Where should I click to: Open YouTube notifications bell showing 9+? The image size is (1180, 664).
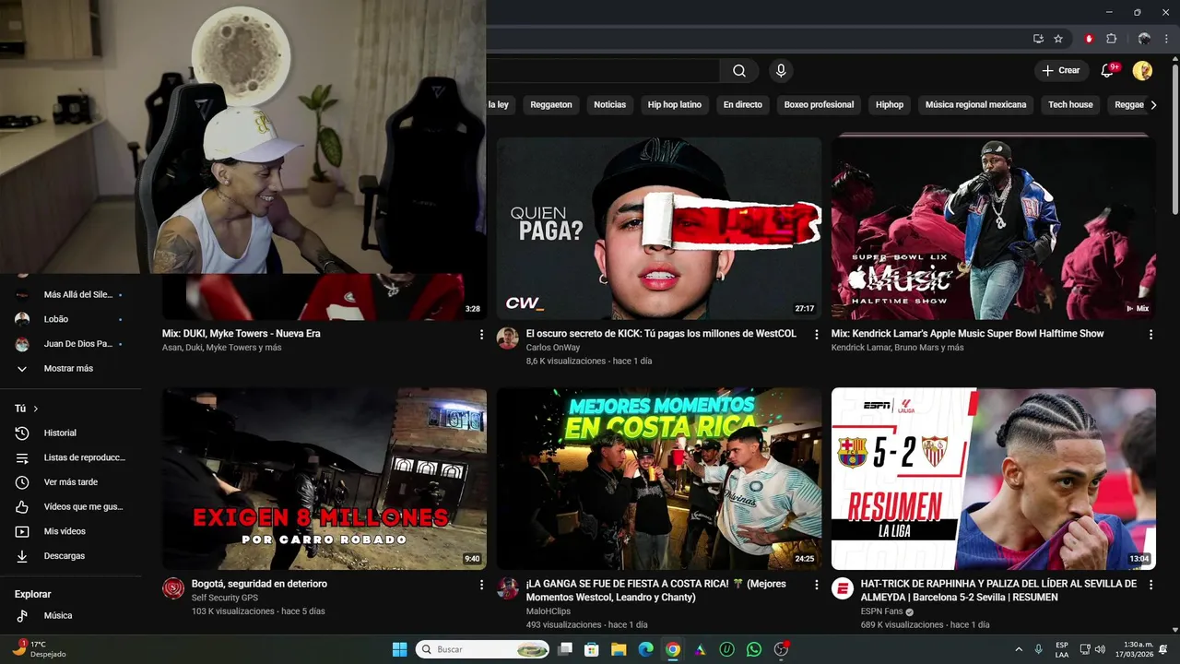(1108, 71)
